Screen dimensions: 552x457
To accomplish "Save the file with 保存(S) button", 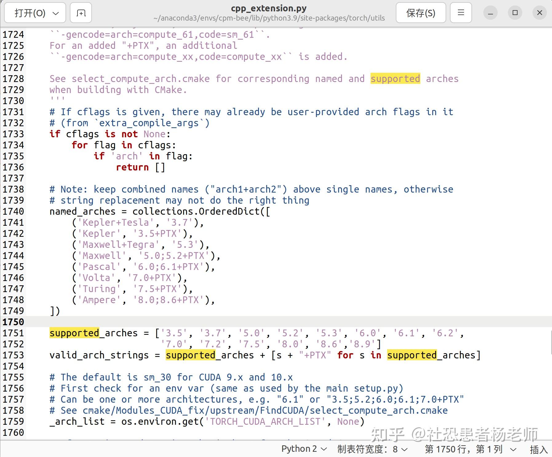I will 421,13.
